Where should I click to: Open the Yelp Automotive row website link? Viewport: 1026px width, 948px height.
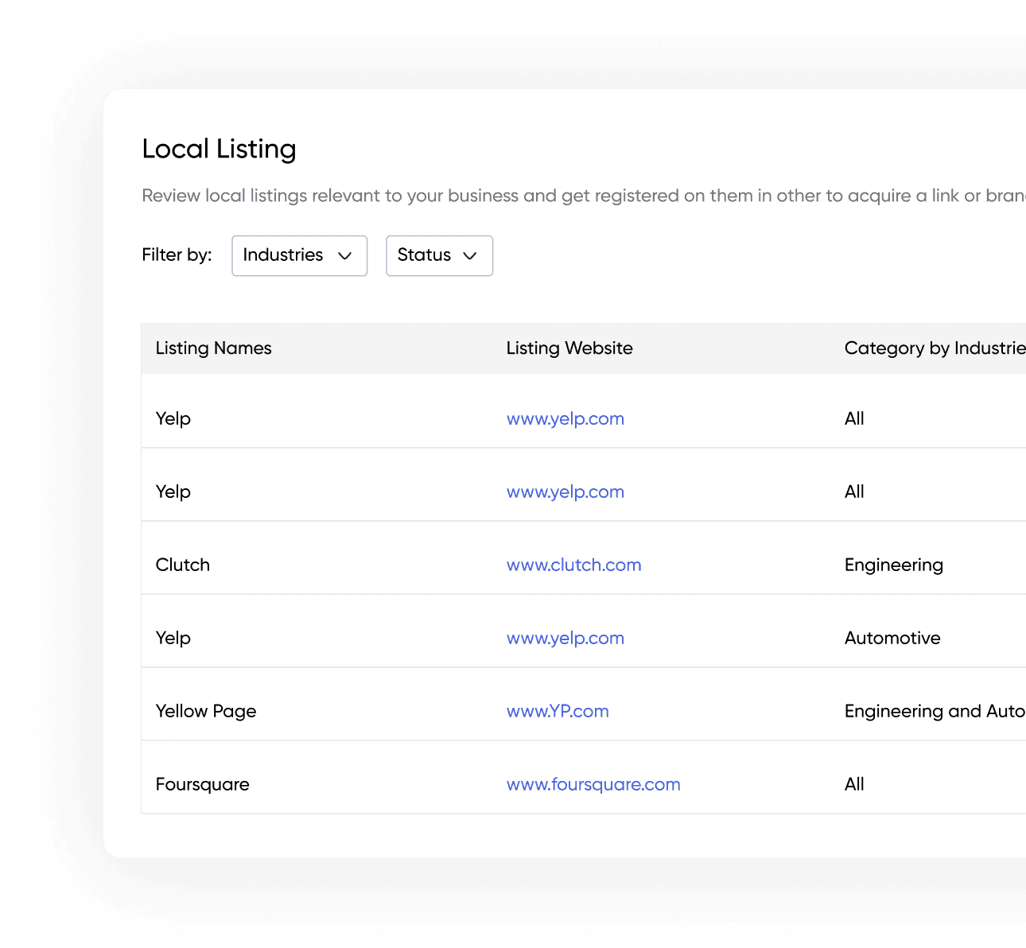565,638
